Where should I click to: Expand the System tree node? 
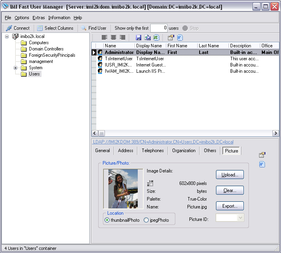15,68
